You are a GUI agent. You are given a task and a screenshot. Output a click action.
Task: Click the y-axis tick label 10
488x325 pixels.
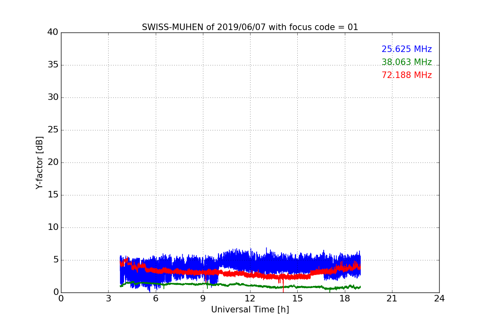[x=52, y=227]
